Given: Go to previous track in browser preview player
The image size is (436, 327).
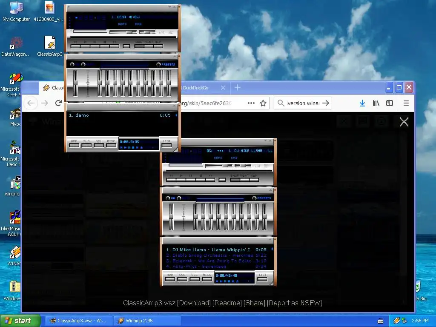Looking at the screenshot, I should [171, 180].
